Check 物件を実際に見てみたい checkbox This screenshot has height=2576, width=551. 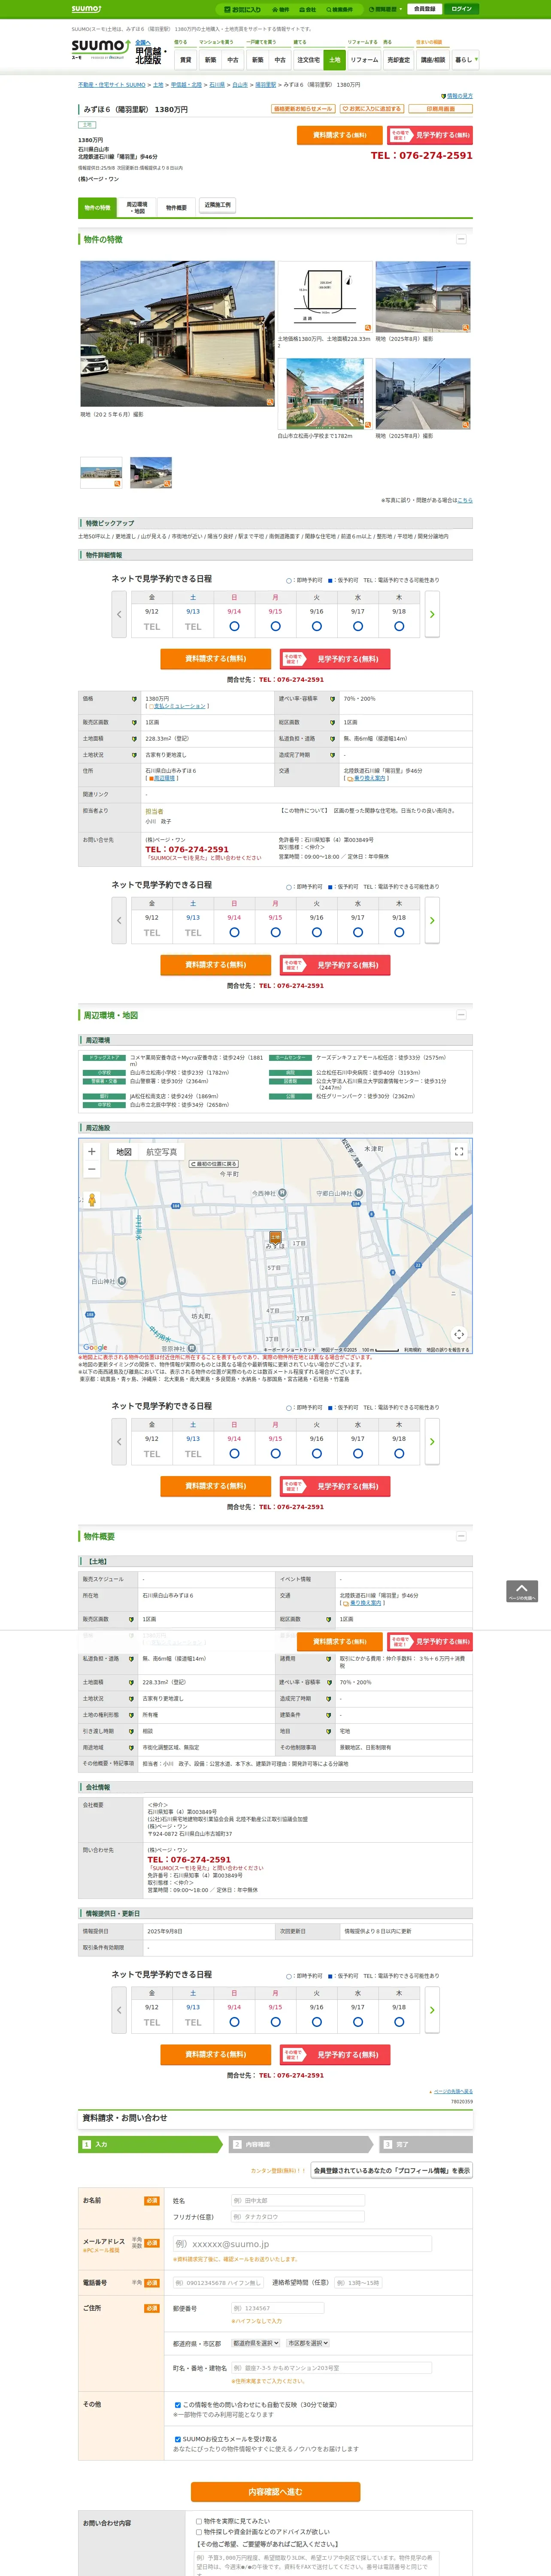pos(199,2521)
